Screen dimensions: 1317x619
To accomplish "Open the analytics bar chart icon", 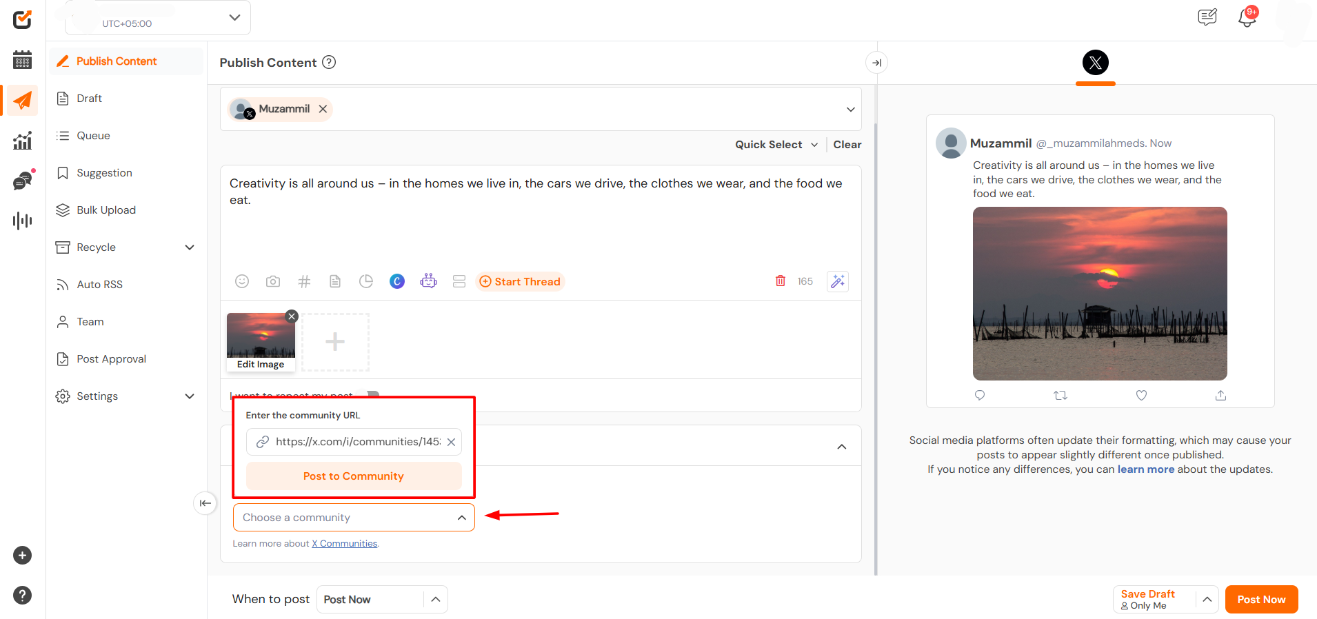I will pos(22,141).
